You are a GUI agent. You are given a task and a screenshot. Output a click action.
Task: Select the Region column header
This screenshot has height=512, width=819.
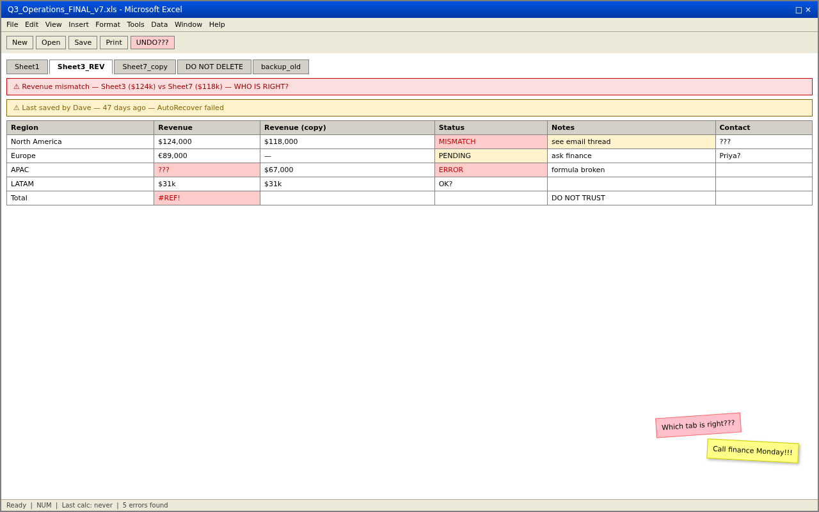[x=81, y=128]
